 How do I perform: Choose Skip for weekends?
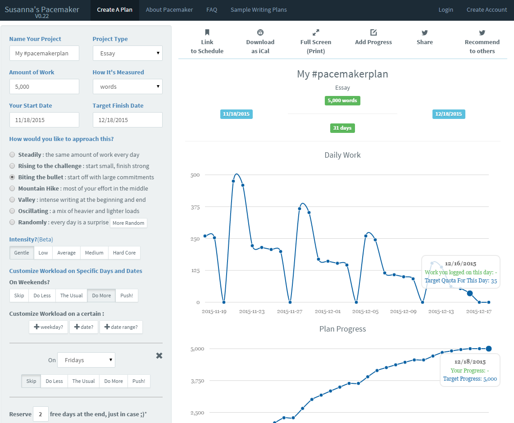click(19, 296)
